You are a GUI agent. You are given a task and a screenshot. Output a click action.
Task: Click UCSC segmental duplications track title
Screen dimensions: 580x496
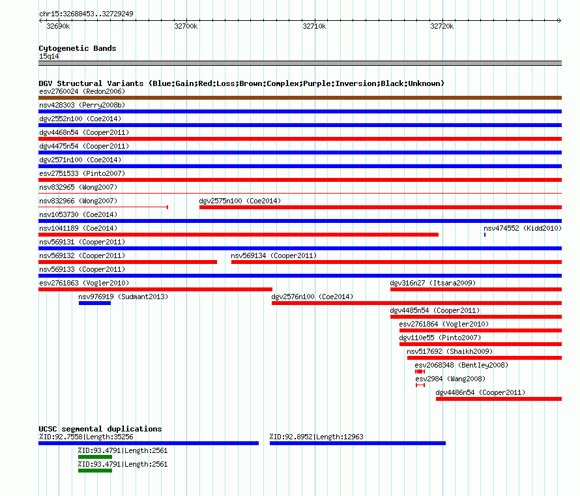coord(100,429)
